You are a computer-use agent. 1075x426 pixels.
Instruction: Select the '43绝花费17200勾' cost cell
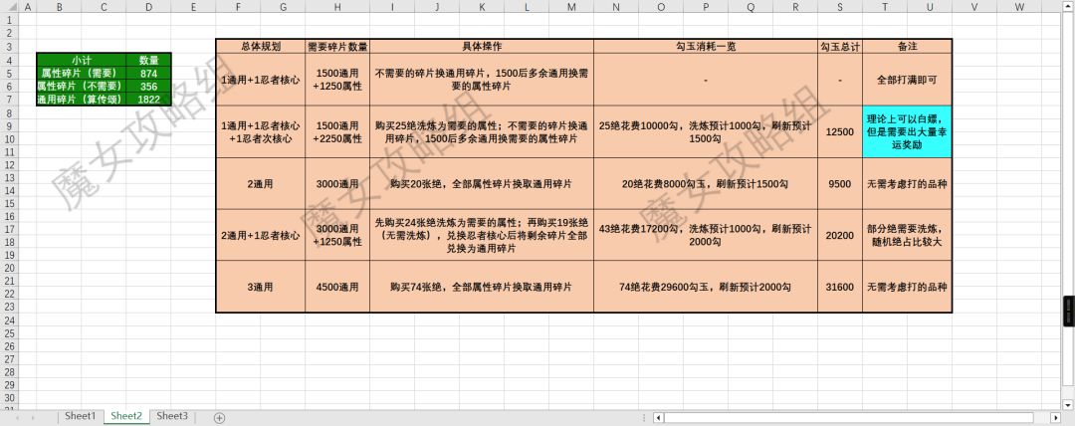click(706, 235)
